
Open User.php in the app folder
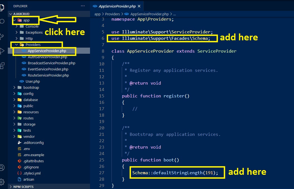(x=33, y=82)
